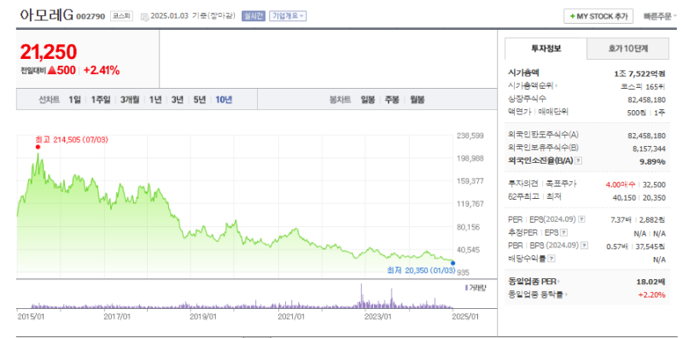The height and width of the screenshot is (338, 683).
Task: Click PER value 7.37배
Action: [x=621, y=219]
